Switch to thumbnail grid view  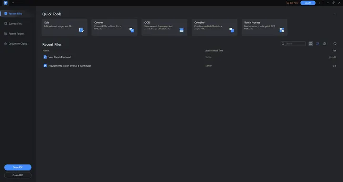click(x=318, y=44)
